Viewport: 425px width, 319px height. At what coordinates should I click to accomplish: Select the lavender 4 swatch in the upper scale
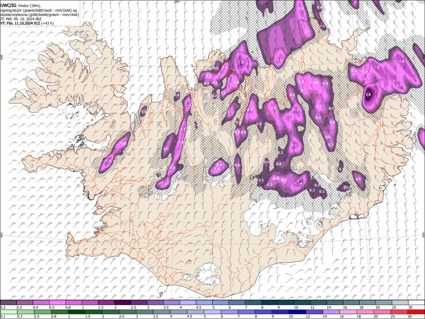(x=188, y=303)
